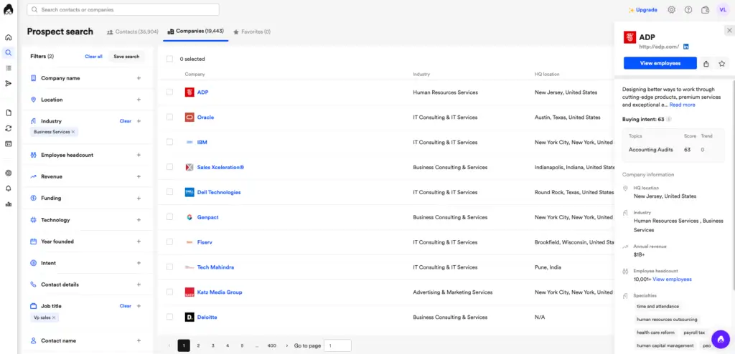The image size is (735, 354).
Task: Expand the Employee headcount filter
Action: pos(139,155)
